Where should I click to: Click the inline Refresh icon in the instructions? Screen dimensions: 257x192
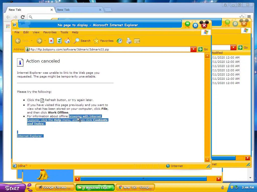[x=42, y=100]
